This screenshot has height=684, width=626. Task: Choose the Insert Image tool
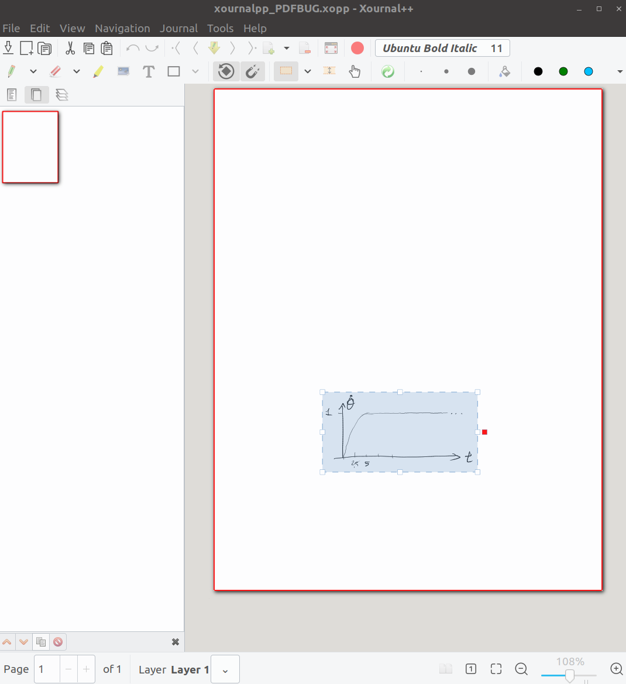(123, 71)
